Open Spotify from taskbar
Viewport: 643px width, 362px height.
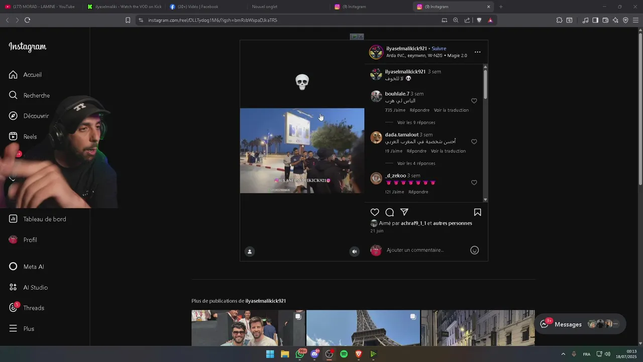pos(344,354)
